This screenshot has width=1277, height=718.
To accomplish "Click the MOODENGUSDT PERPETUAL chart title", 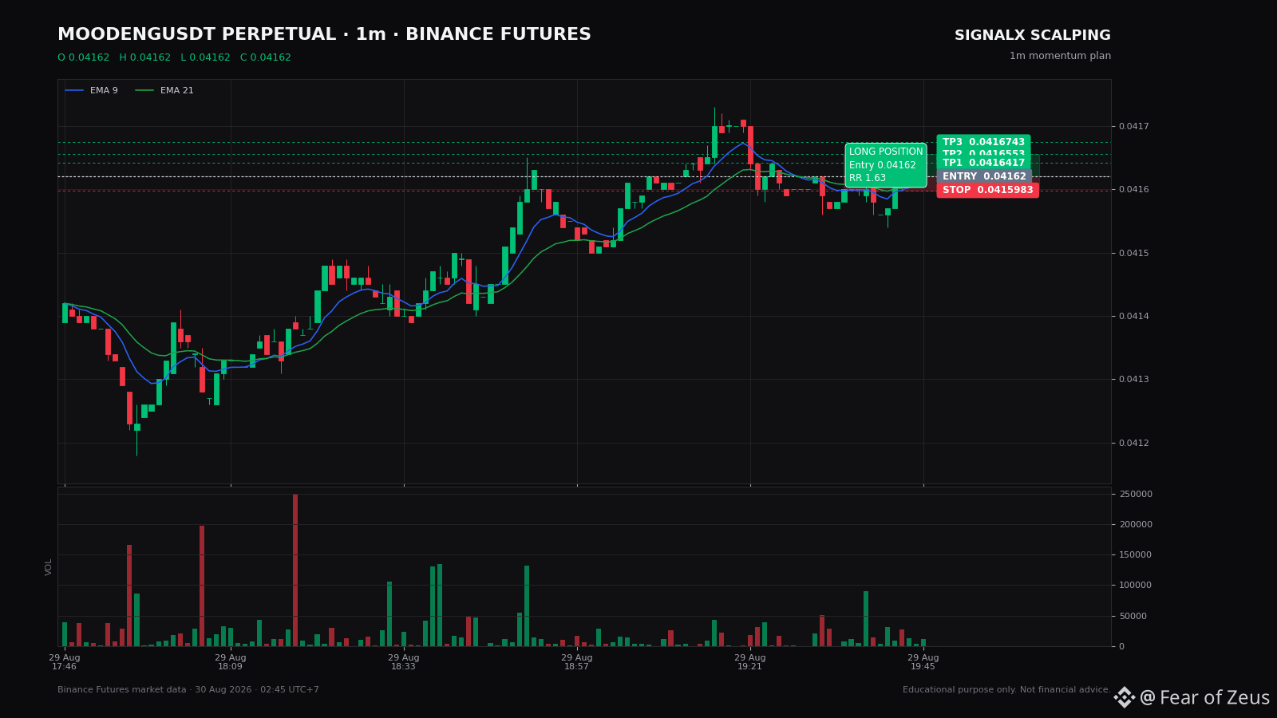I will (x=324, y=34).
